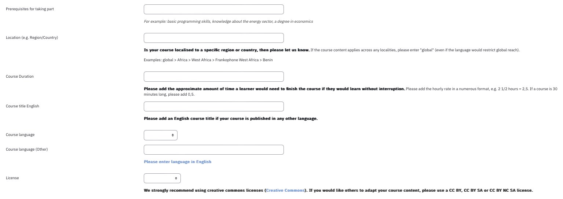
Task: Click the Prerequisites for taking part input field
Action: tap(213, 9)
